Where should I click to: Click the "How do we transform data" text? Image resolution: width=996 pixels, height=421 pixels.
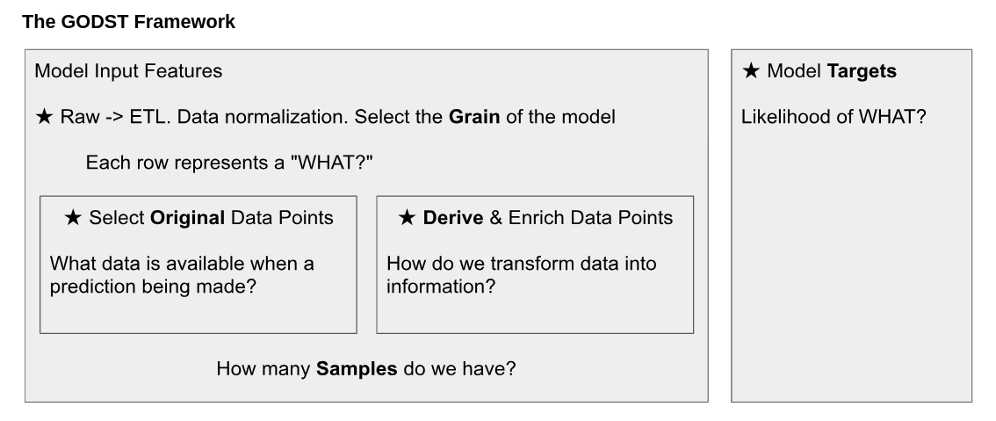(522, 264)
